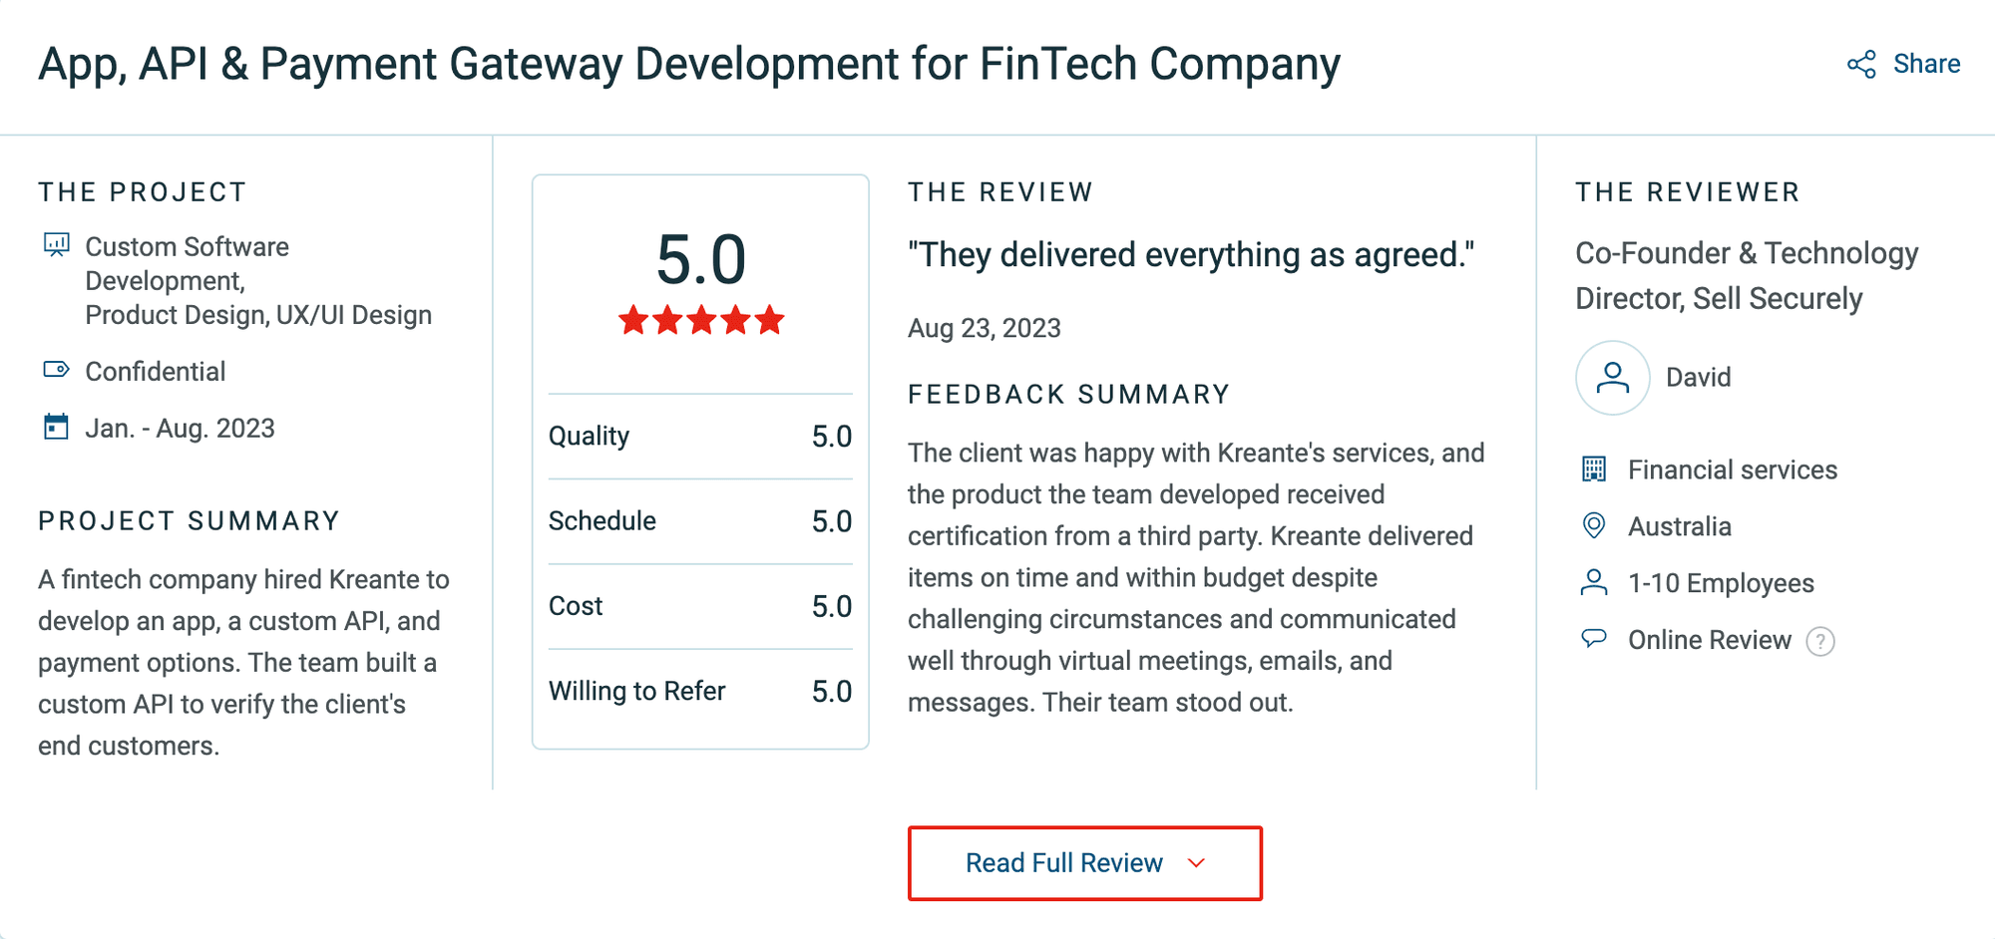
Task: Click the reviewer name David
Action: point(1699,378)
